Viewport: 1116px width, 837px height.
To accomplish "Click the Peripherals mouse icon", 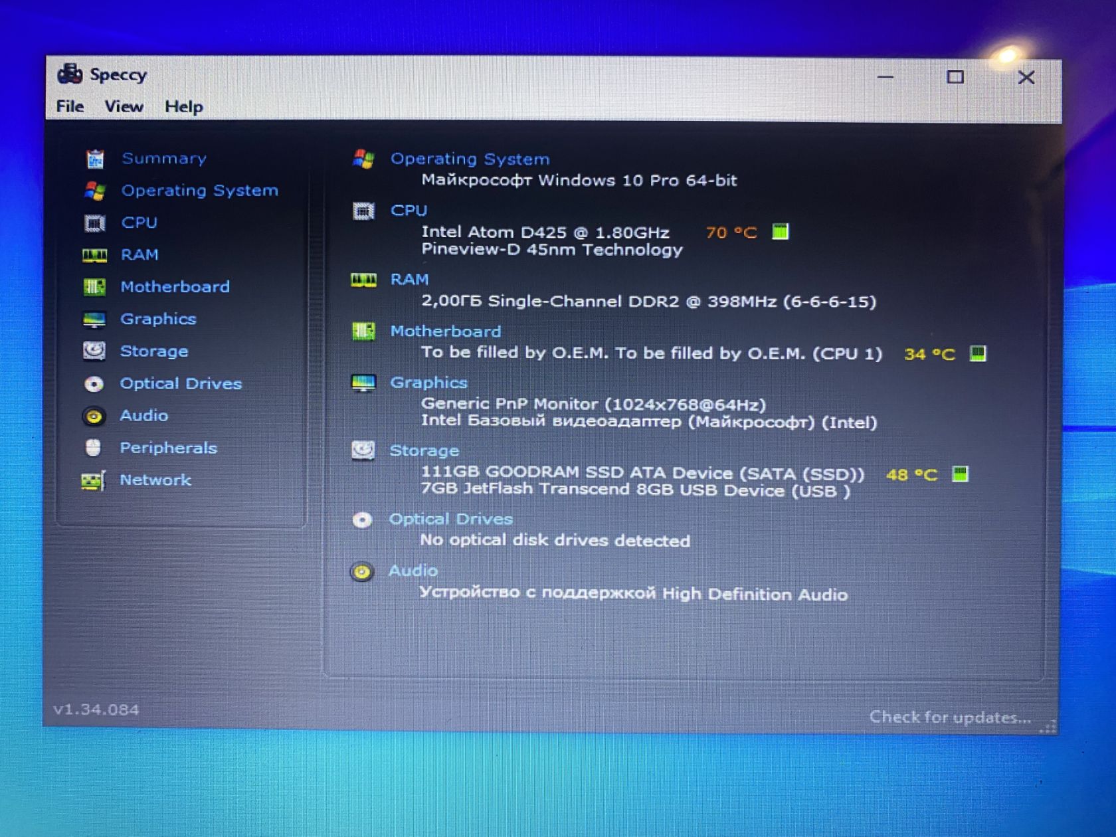I will 93,448.
